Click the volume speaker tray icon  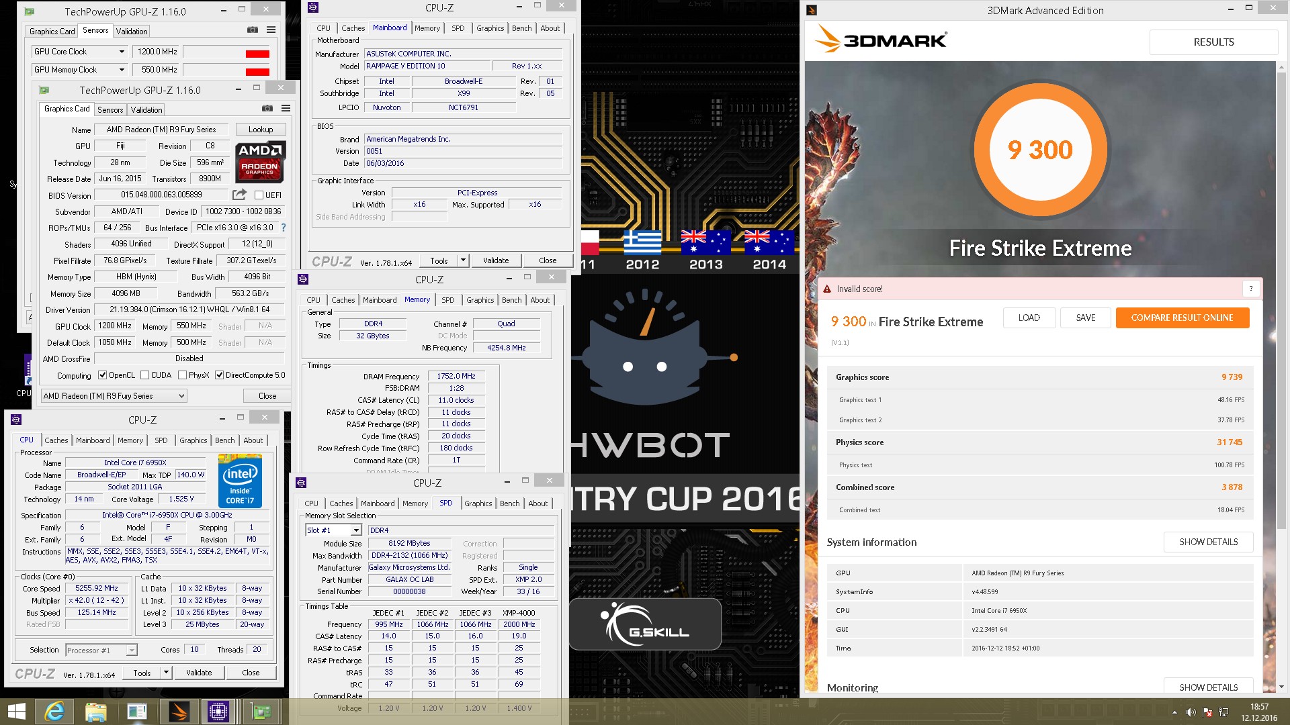pyautogui.click(x=1191, y=712)
